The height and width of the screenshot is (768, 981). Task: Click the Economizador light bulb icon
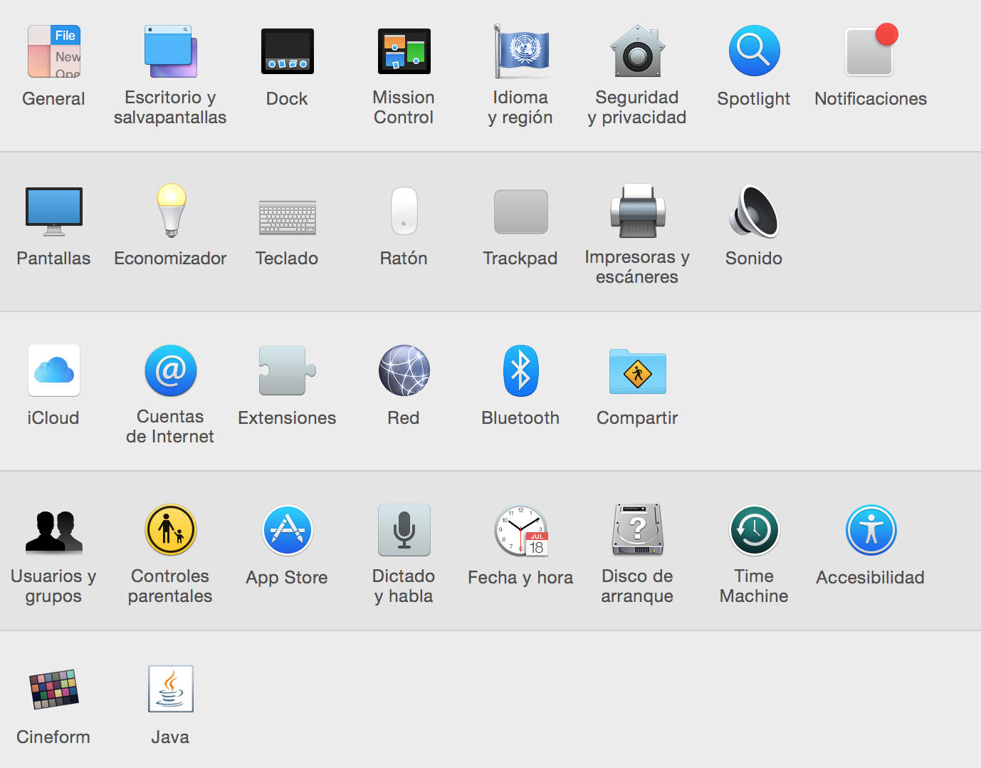tap(171, 211)
